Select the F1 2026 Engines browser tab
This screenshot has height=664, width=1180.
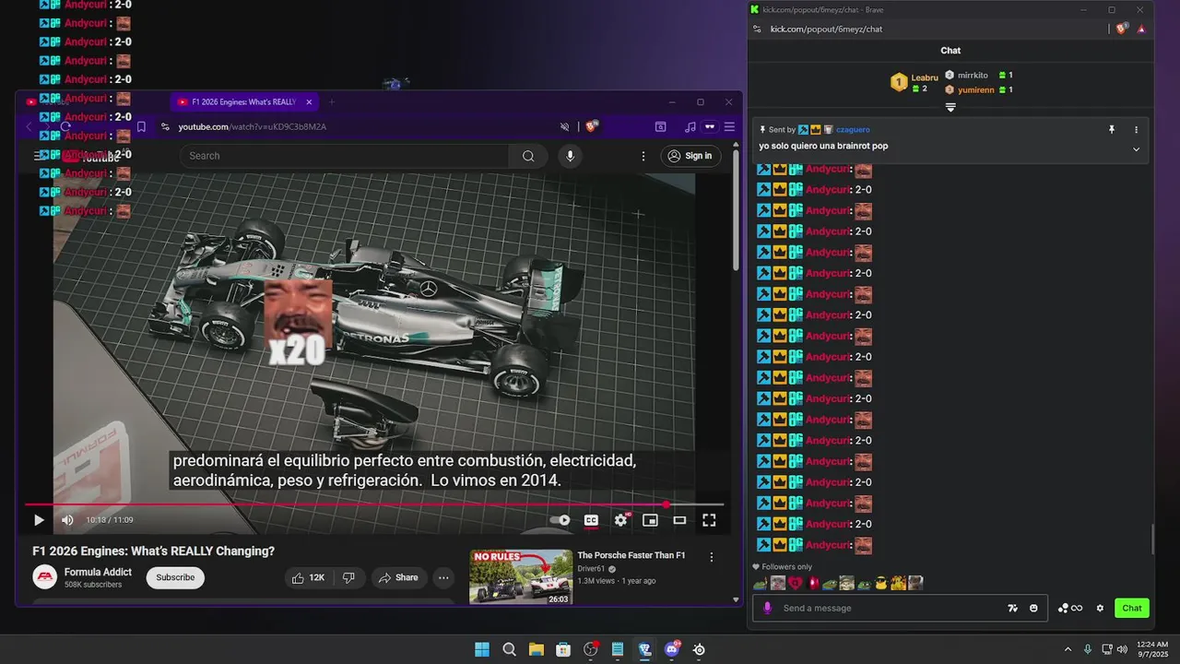244,102
